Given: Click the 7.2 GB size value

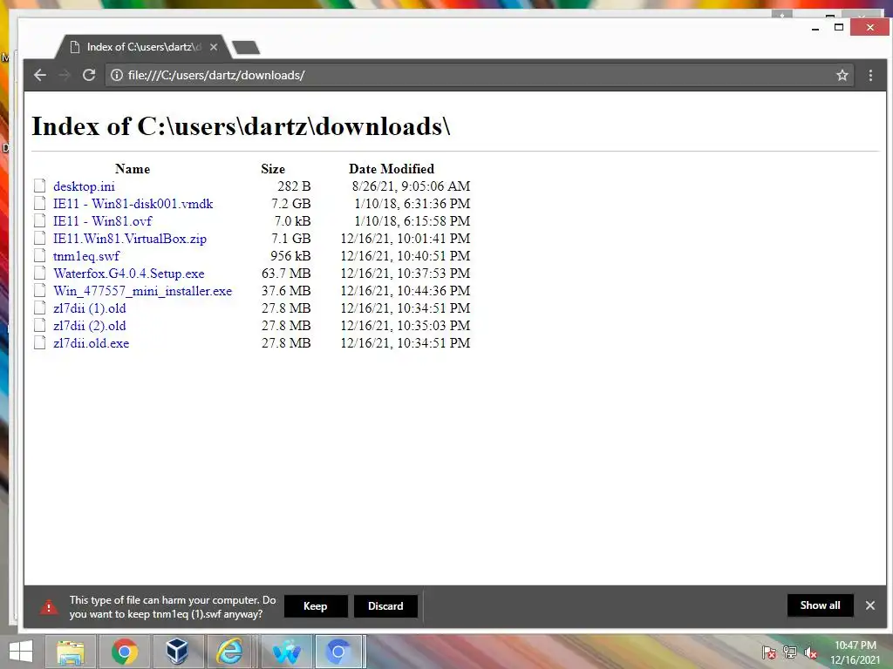Looking at the screenshot, I should point(291,204).
